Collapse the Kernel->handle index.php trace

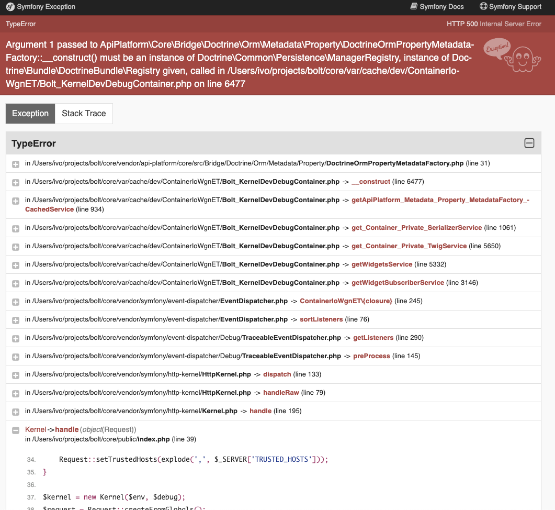click(x=16, y=430)
